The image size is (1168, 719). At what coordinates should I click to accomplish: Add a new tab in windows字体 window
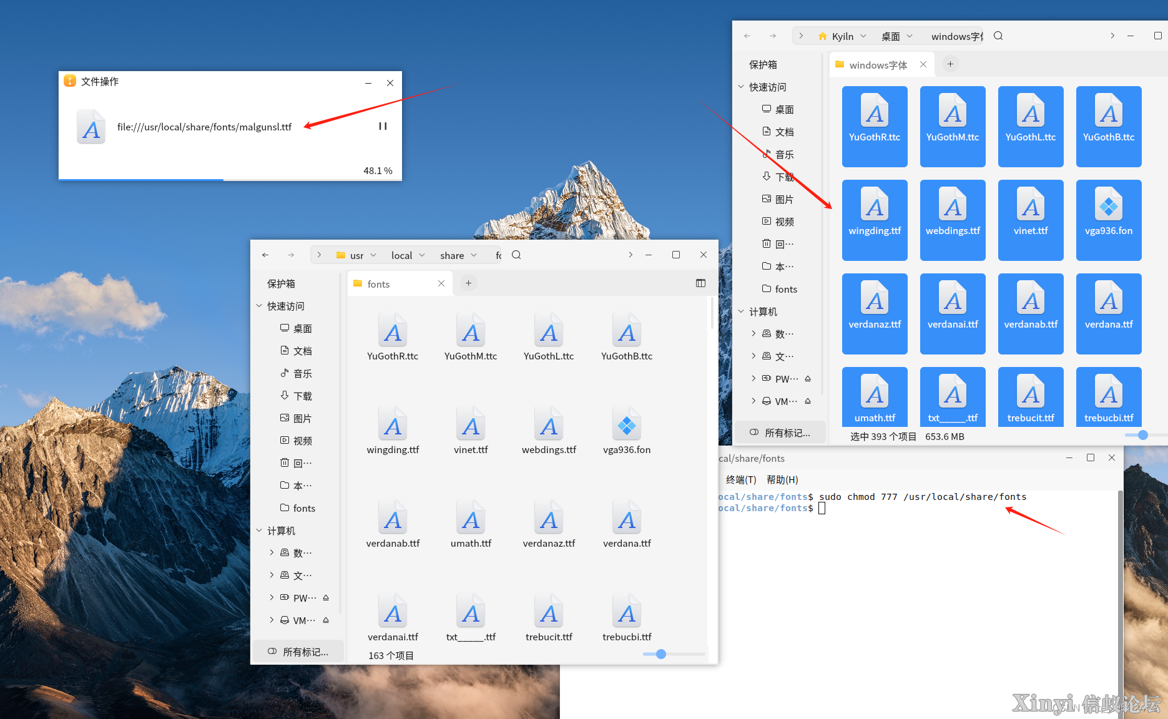click(950, 64)
